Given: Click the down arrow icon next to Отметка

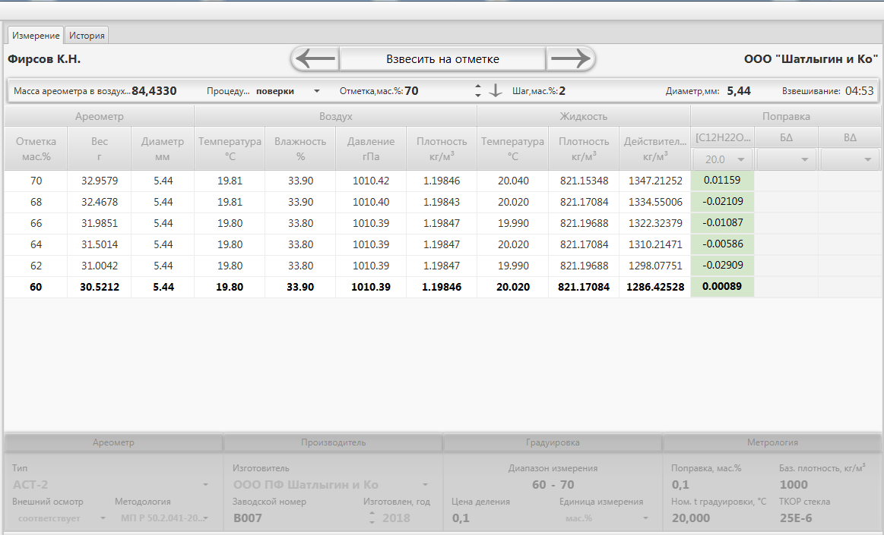Looking at the screenshot, I should [496, 91].
